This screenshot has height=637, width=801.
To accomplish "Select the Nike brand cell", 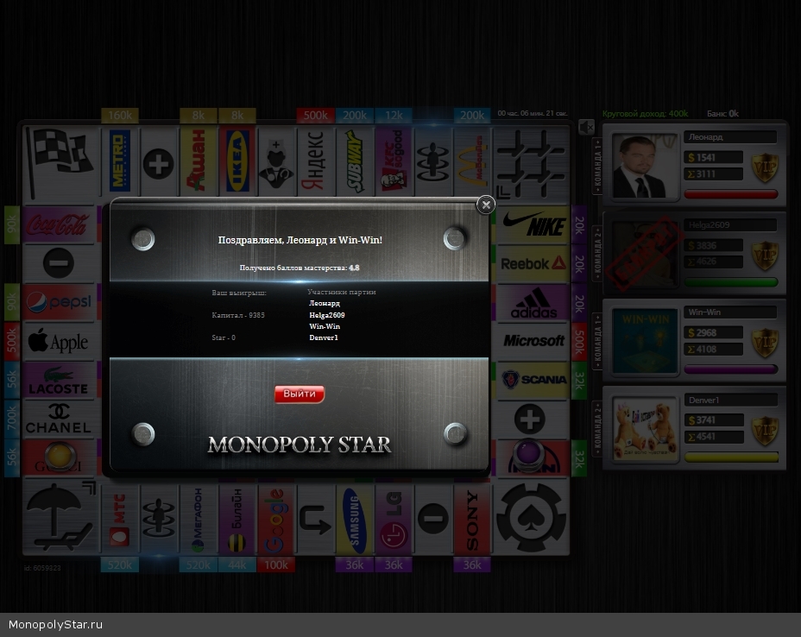I will (533, 224).
